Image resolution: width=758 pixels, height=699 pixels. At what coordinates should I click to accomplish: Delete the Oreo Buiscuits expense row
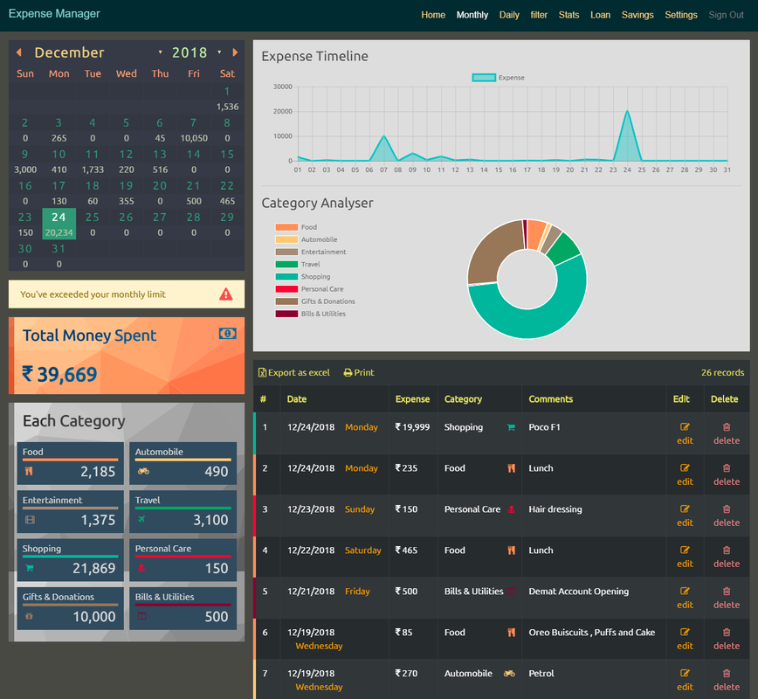click(x=727, y=639)
